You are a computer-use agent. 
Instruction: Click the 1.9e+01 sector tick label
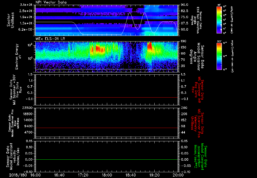tap(26, 17)
